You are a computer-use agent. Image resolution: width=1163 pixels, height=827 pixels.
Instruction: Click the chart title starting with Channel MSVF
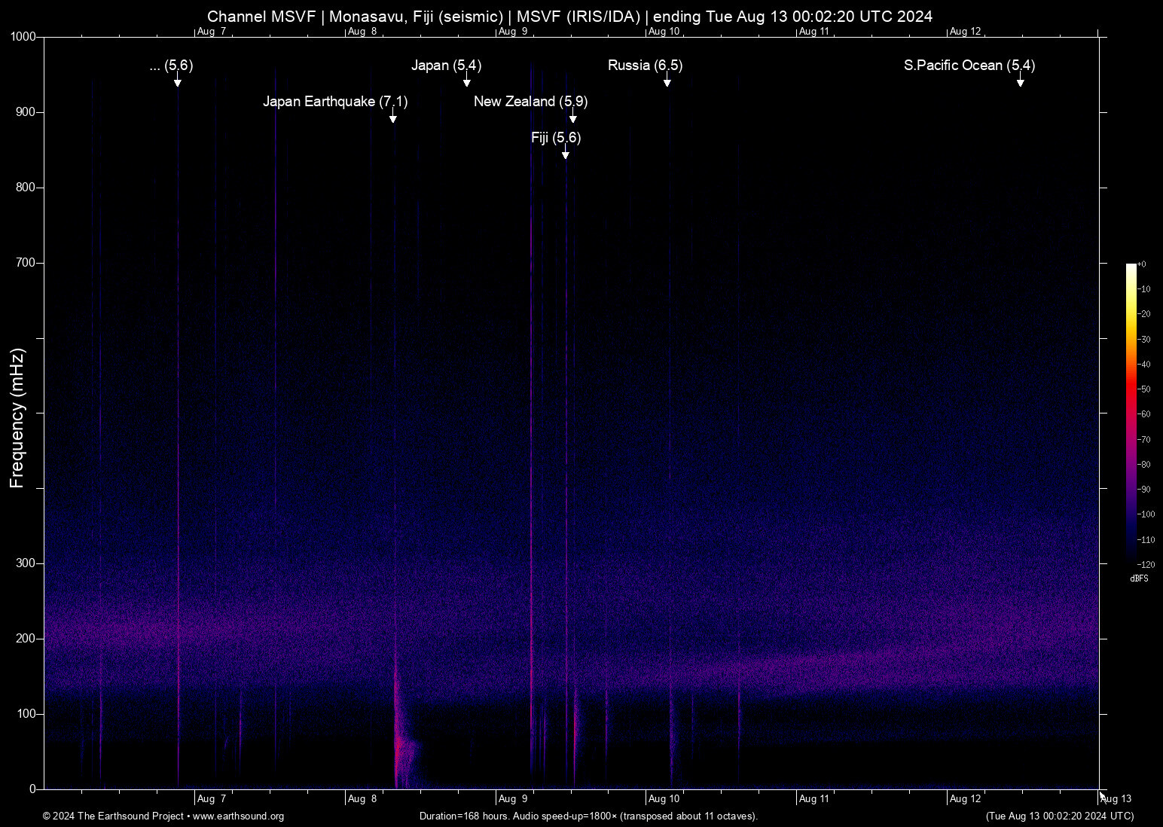coord(569,17)
